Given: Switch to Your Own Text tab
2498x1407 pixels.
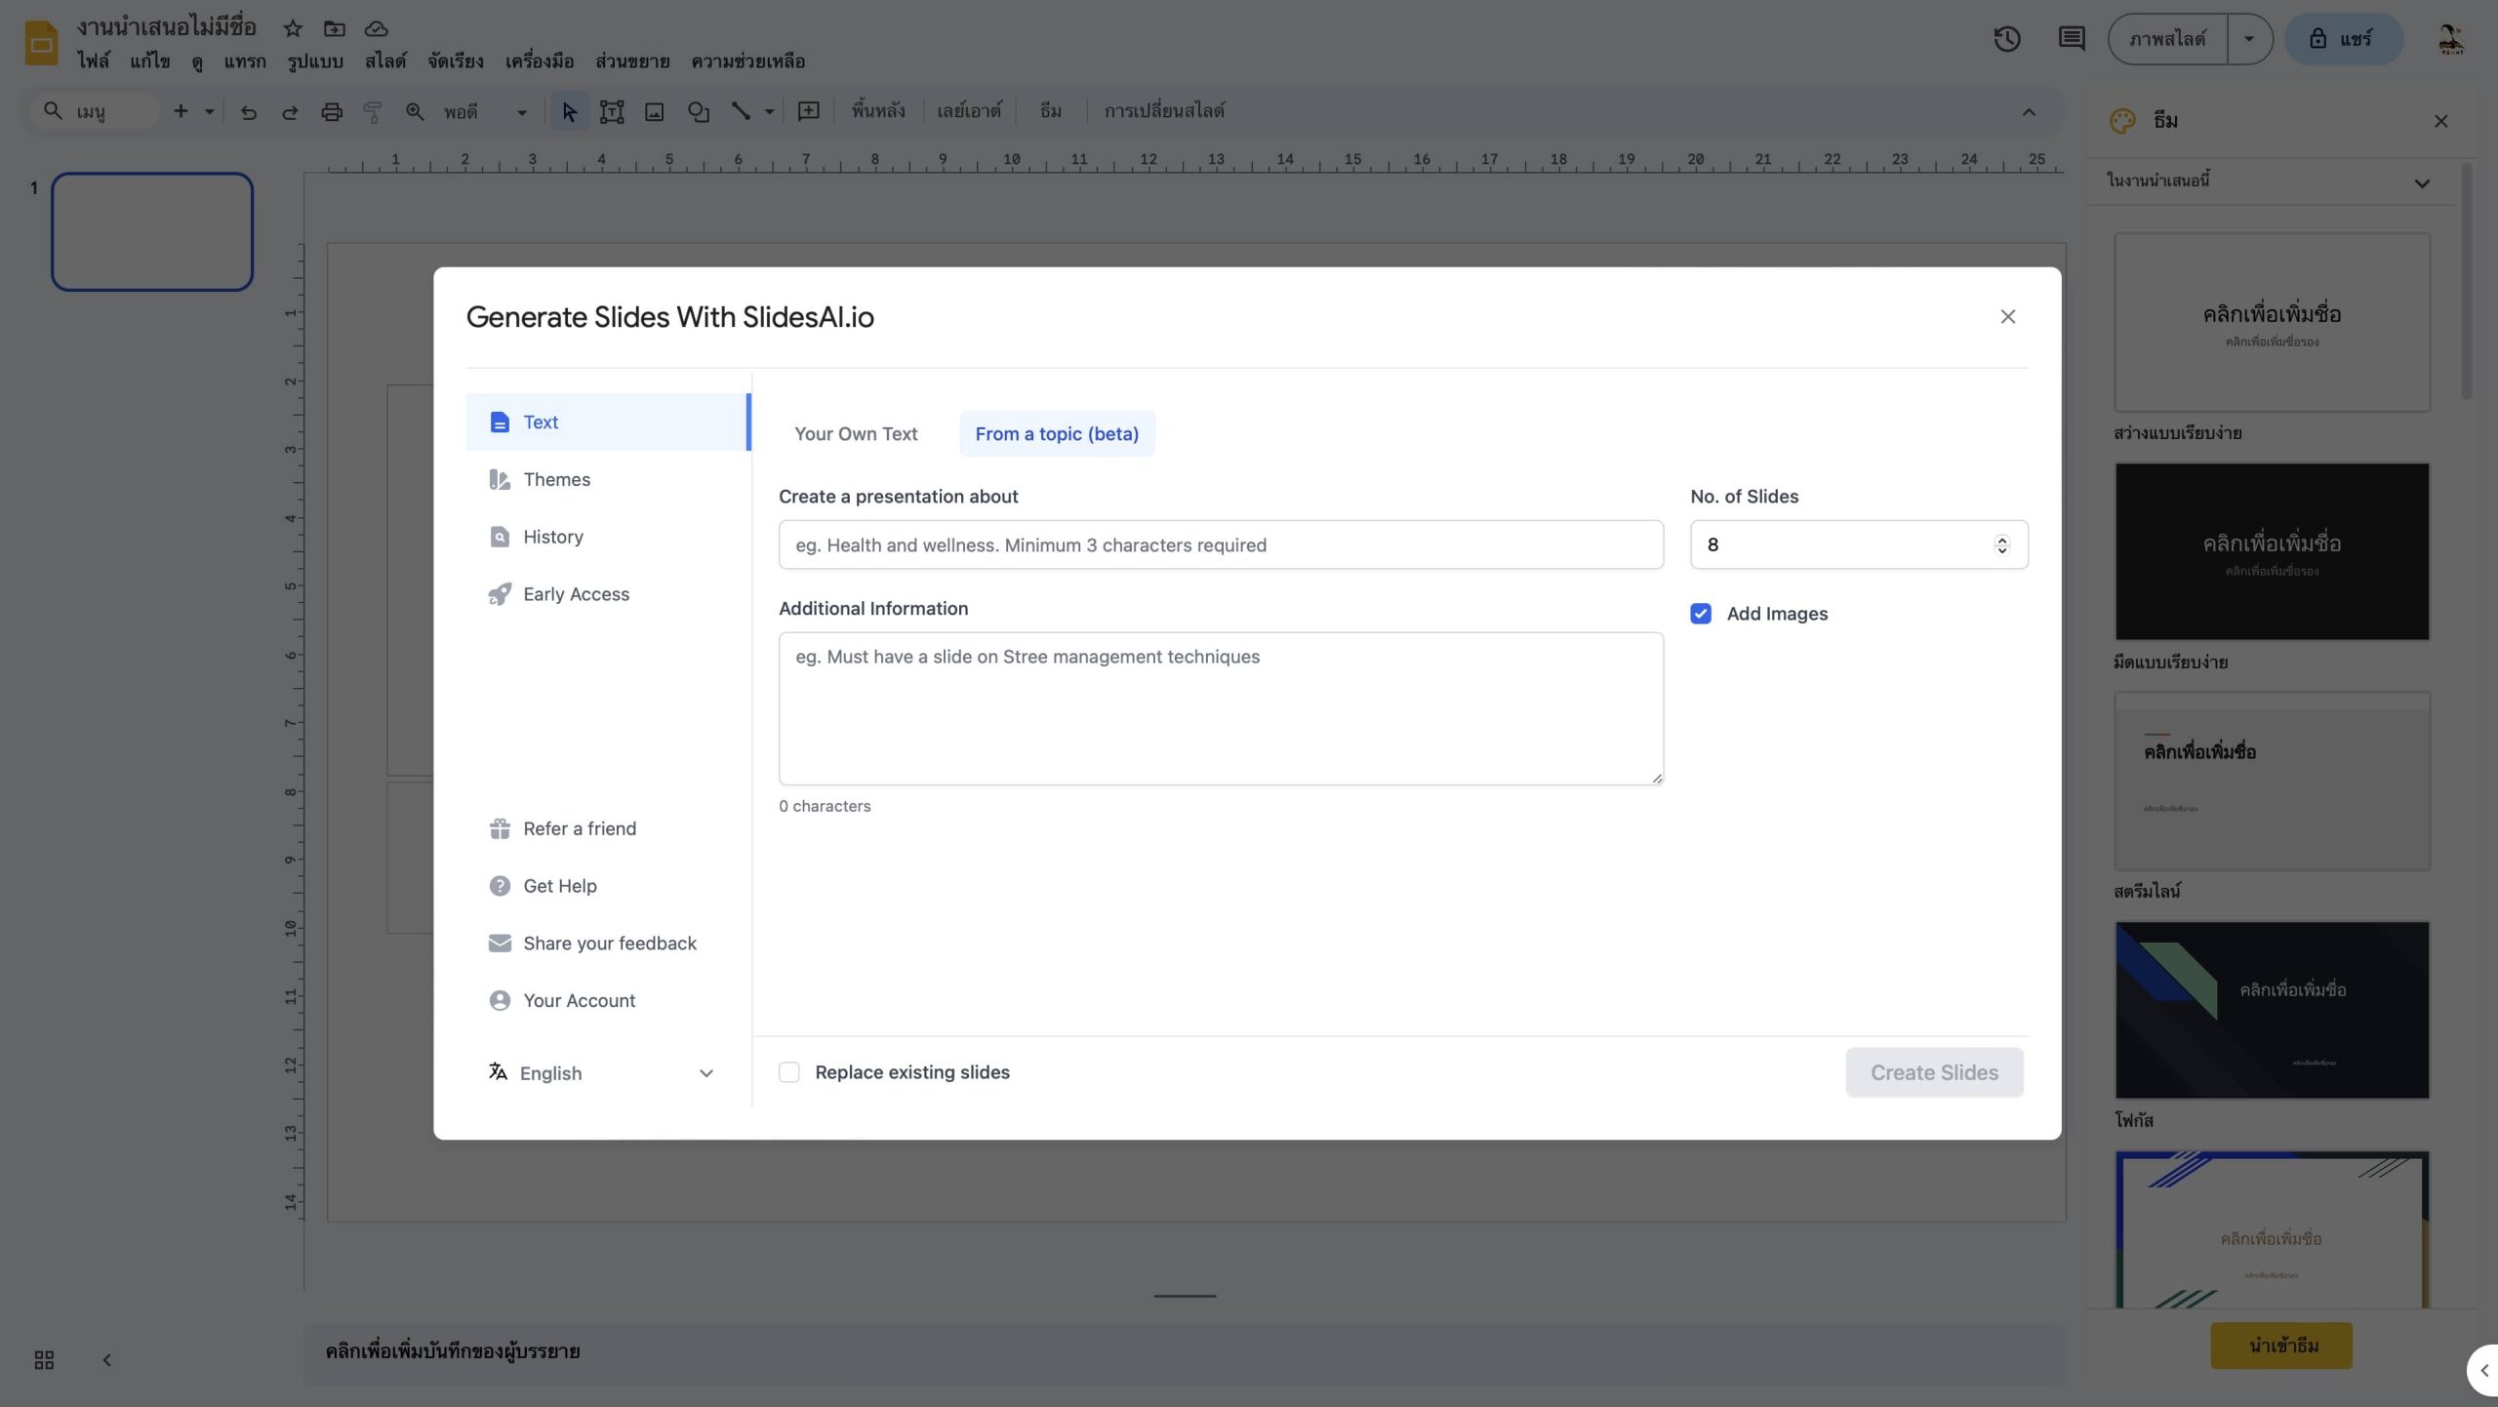Looking at the screenshot, I should click(856, 434).
